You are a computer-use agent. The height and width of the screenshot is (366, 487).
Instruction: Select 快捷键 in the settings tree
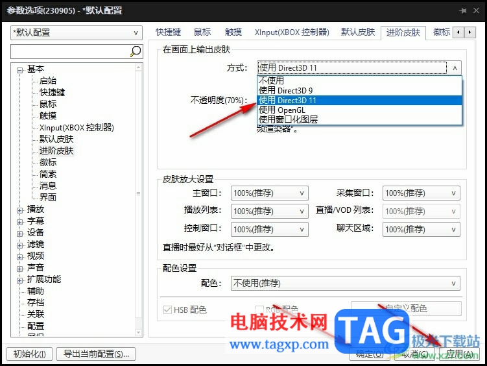pos(52,92)
